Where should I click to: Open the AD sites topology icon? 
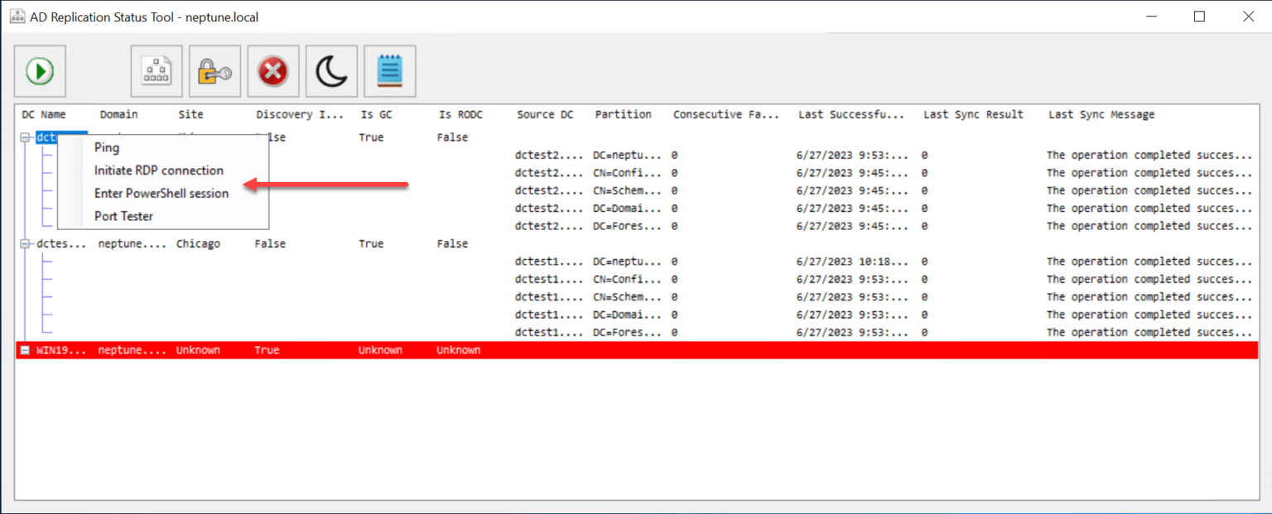[156, 71]
